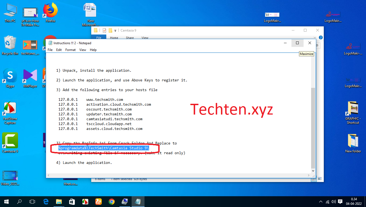The image size is (366, 207).
Task: Open network status in system tray
Action: (x=328, y=202)
